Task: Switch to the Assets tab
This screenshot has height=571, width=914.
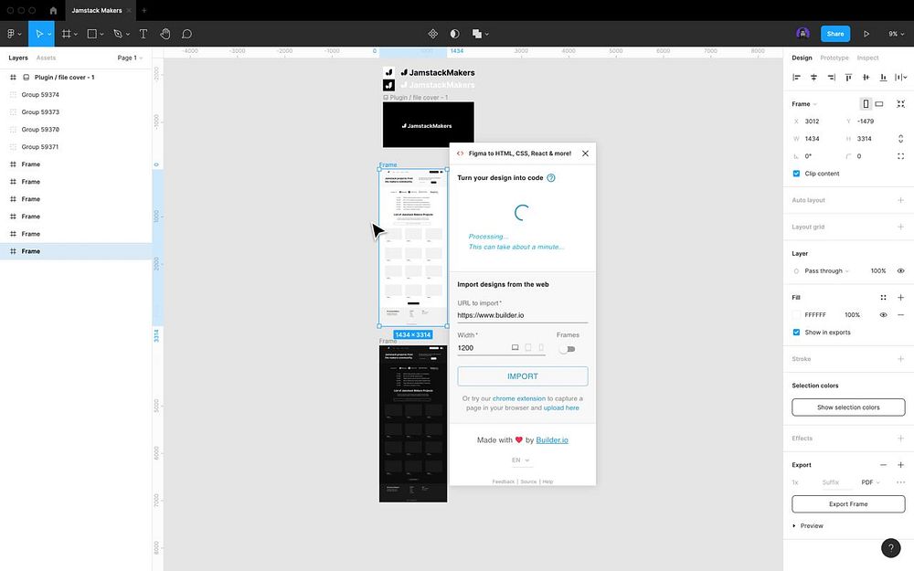Action: tap(46, 58)
